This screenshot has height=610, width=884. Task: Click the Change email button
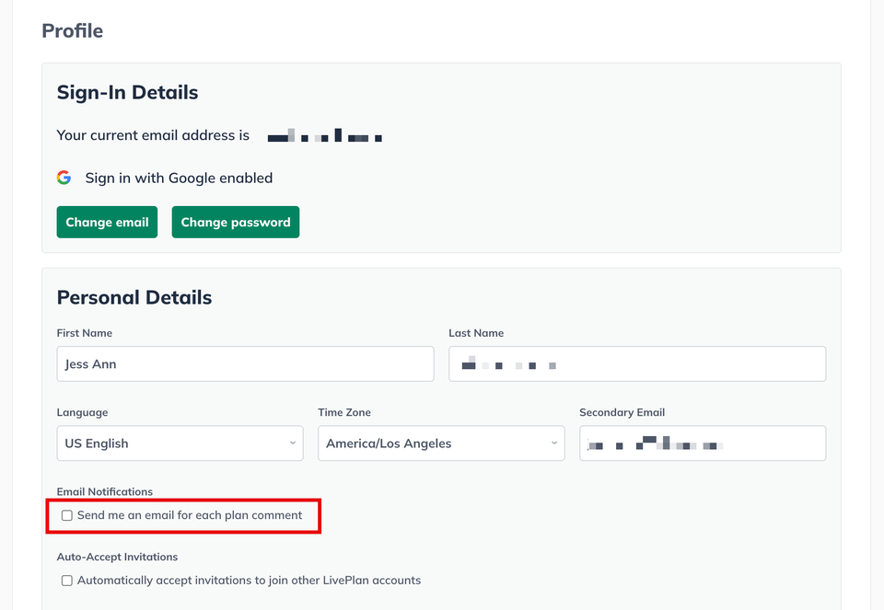point(107,222)
